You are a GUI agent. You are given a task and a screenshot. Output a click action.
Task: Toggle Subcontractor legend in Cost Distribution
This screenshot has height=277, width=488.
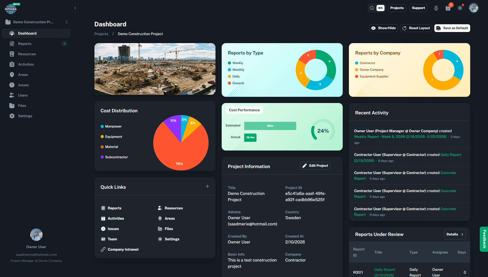tap(114, 157)
